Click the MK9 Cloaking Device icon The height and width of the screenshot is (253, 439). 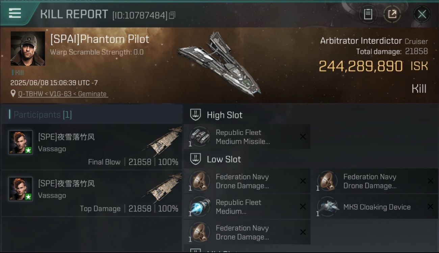(327, 207)
